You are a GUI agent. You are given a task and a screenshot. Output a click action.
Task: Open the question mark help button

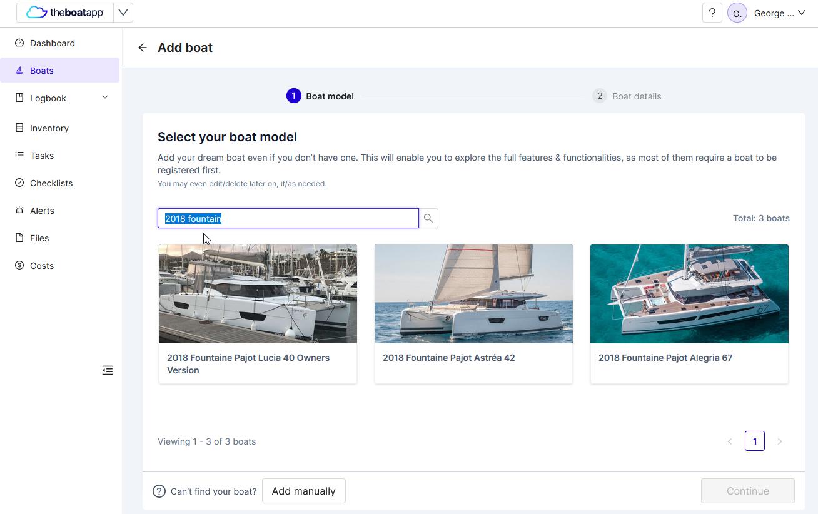pos(712,13)
